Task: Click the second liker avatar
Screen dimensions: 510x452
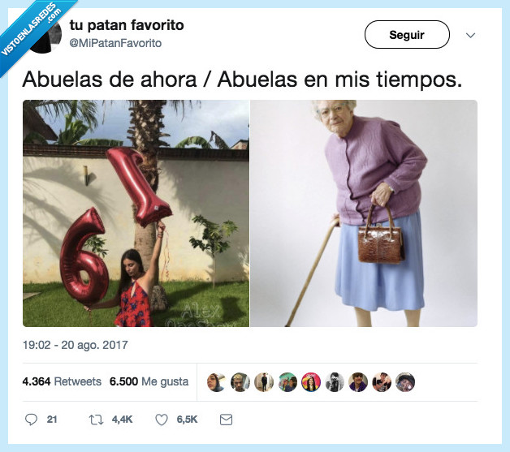Action: [x=240, y=382]
